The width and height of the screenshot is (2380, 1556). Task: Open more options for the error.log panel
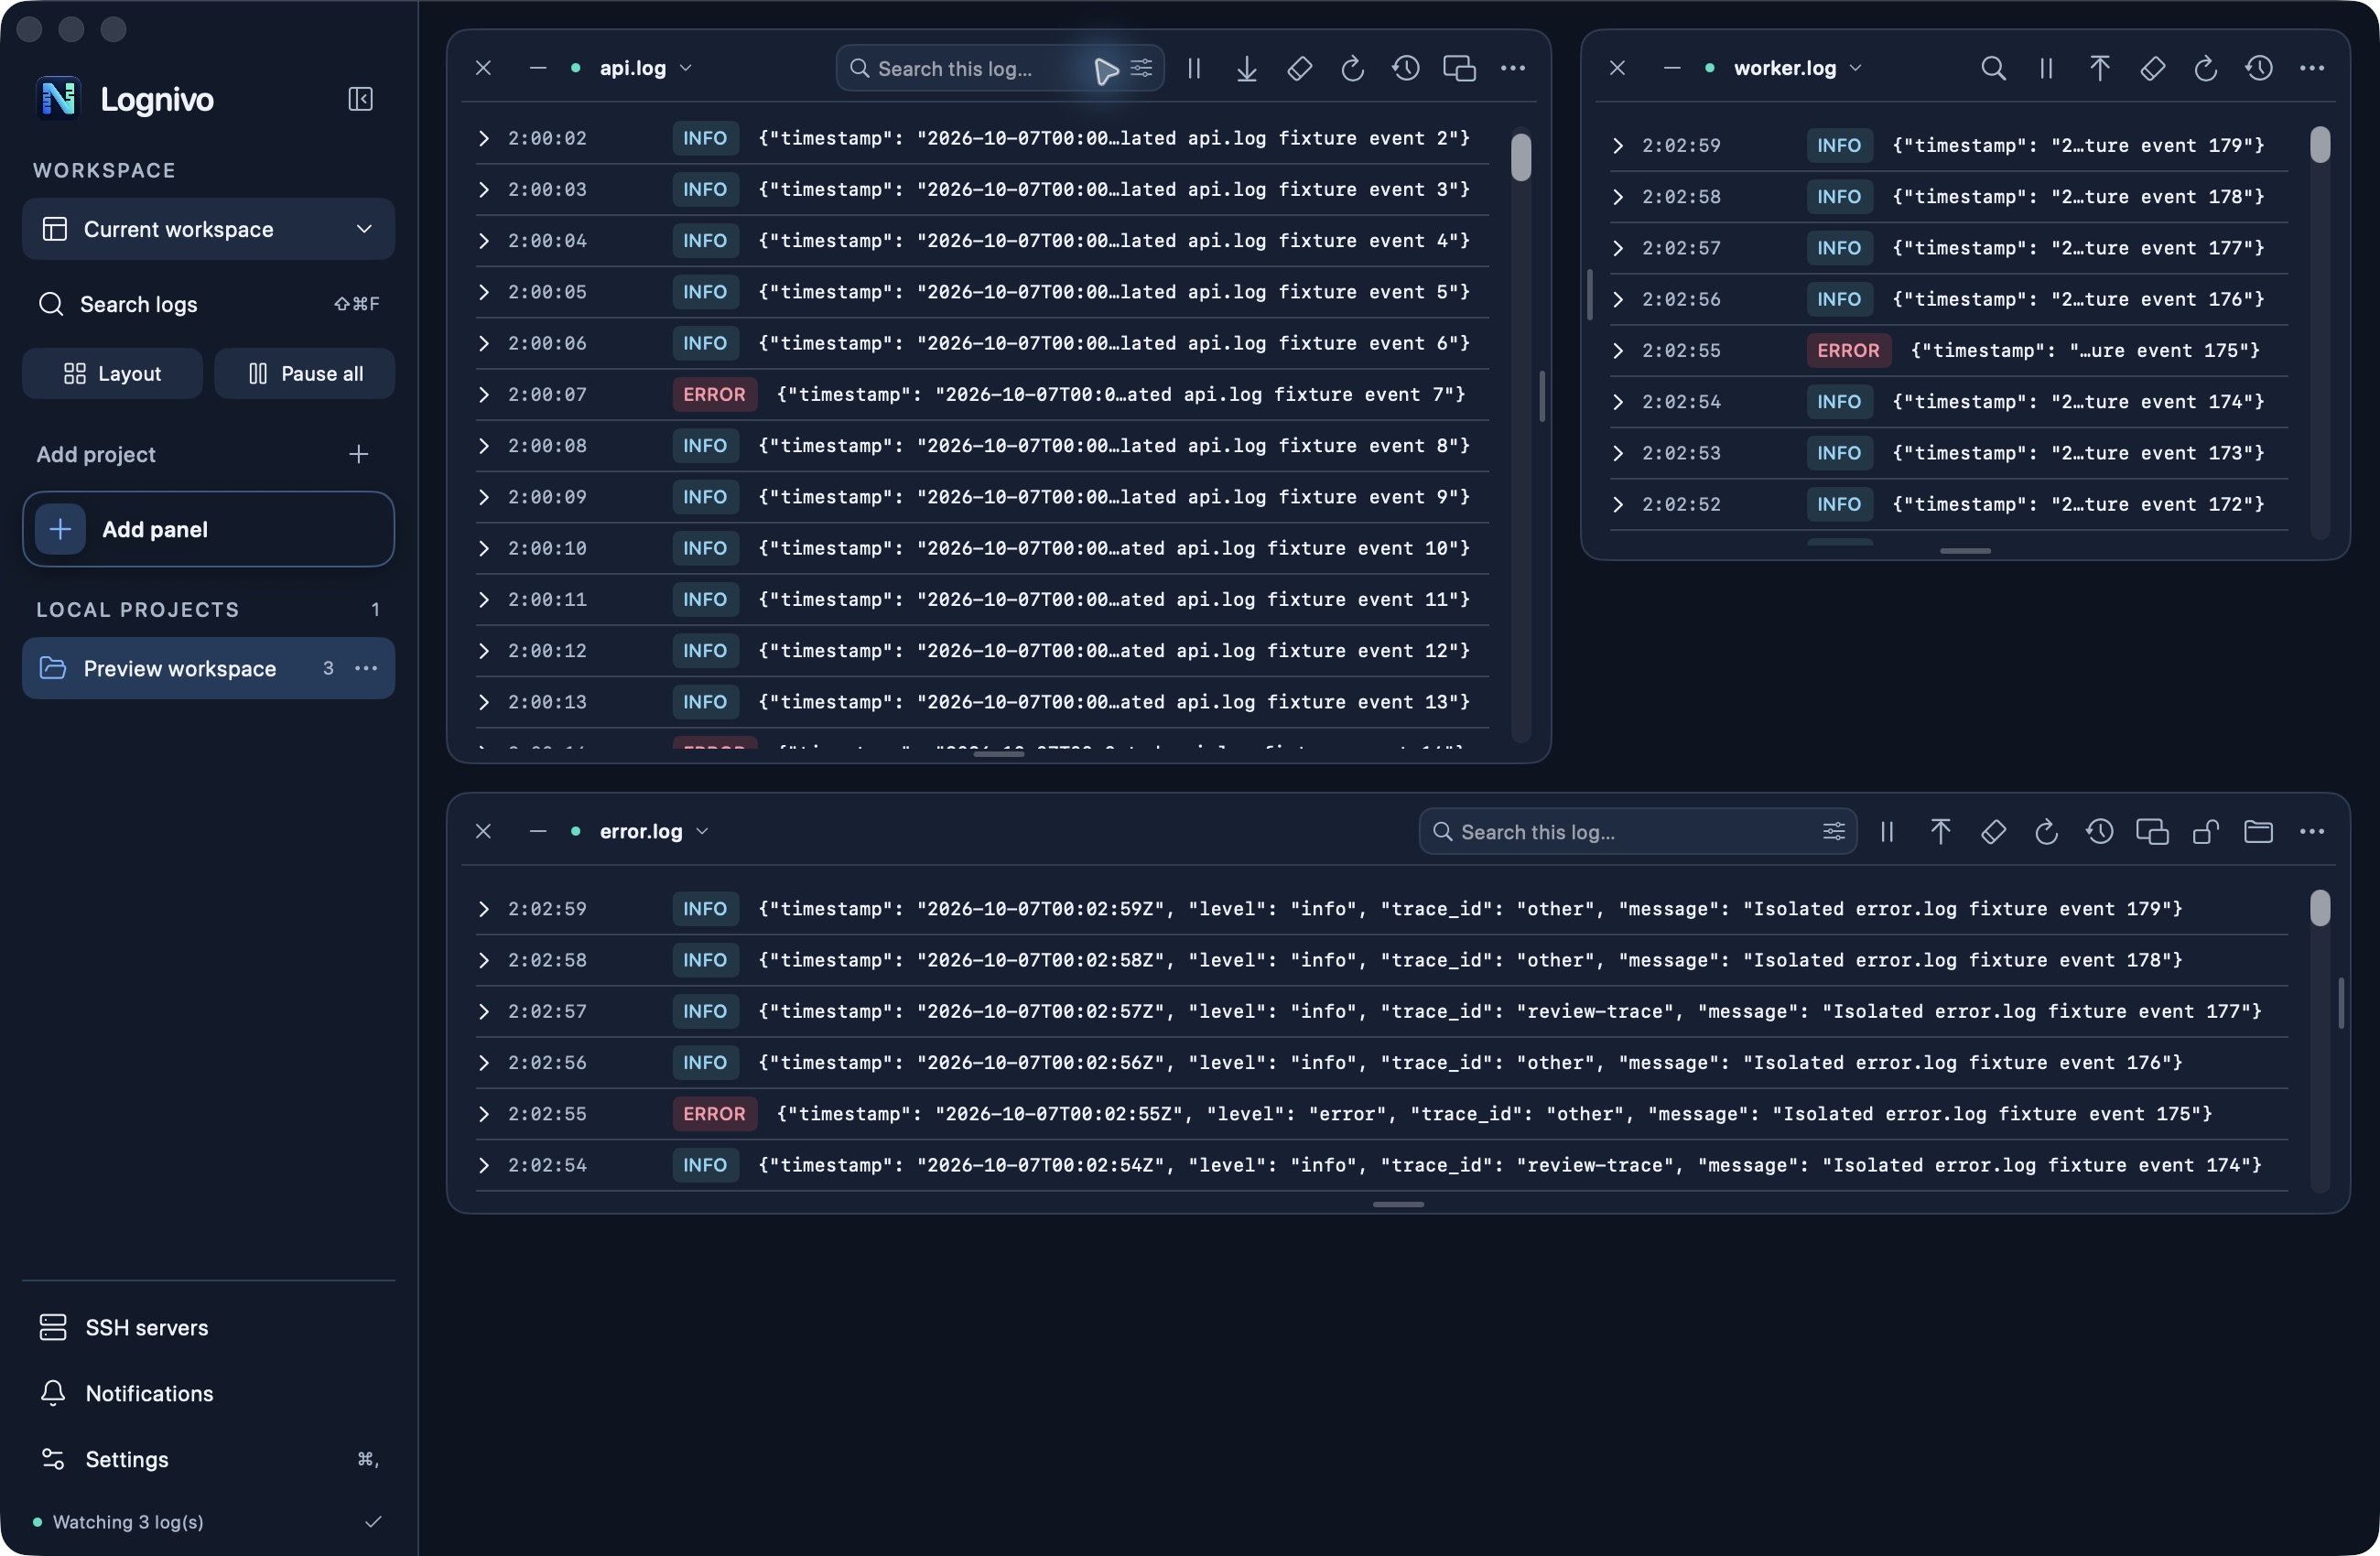coord(2311,831)
